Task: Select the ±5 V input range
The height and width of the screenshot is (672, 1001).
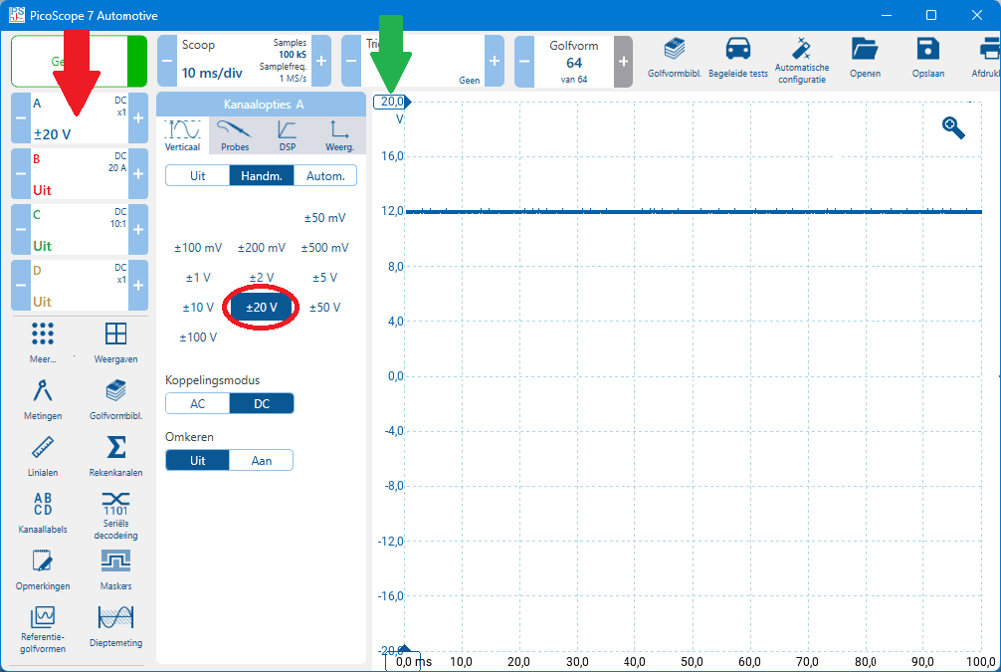Action: click(324, 278)
